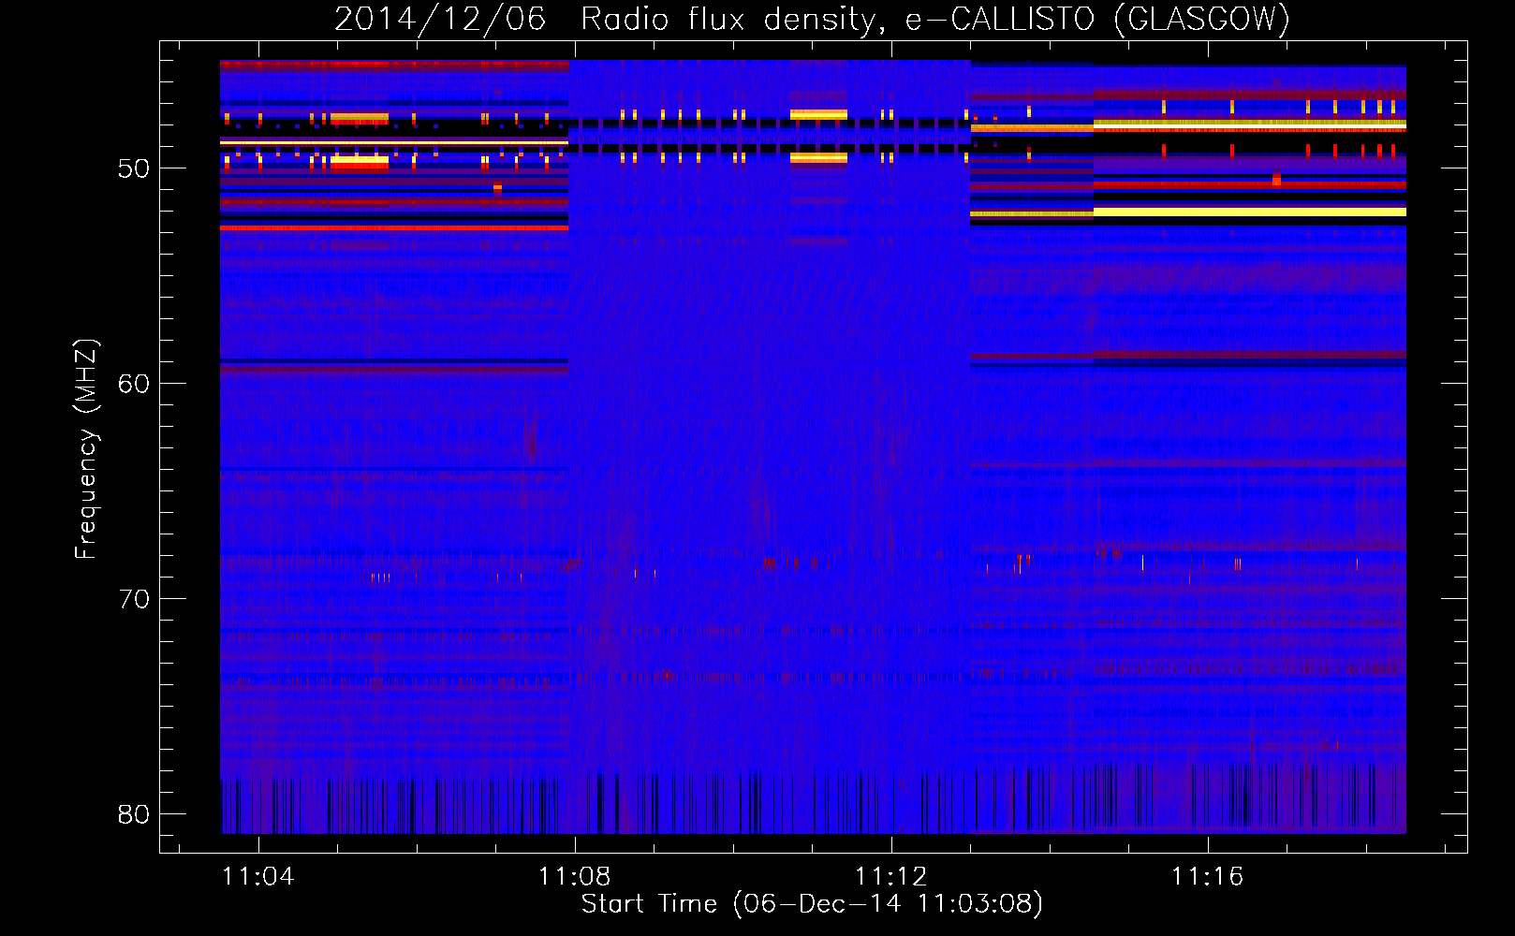The image size is (1515, 936).
Task: Click the '11:16' time tick label
Action: pyautogui.click(x=1208, y=876)
